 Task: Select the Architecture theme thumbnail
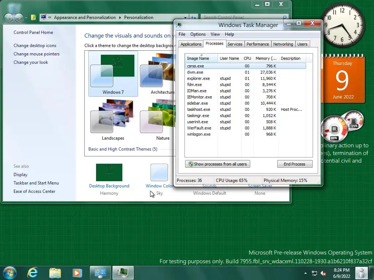tap(157, 74)
